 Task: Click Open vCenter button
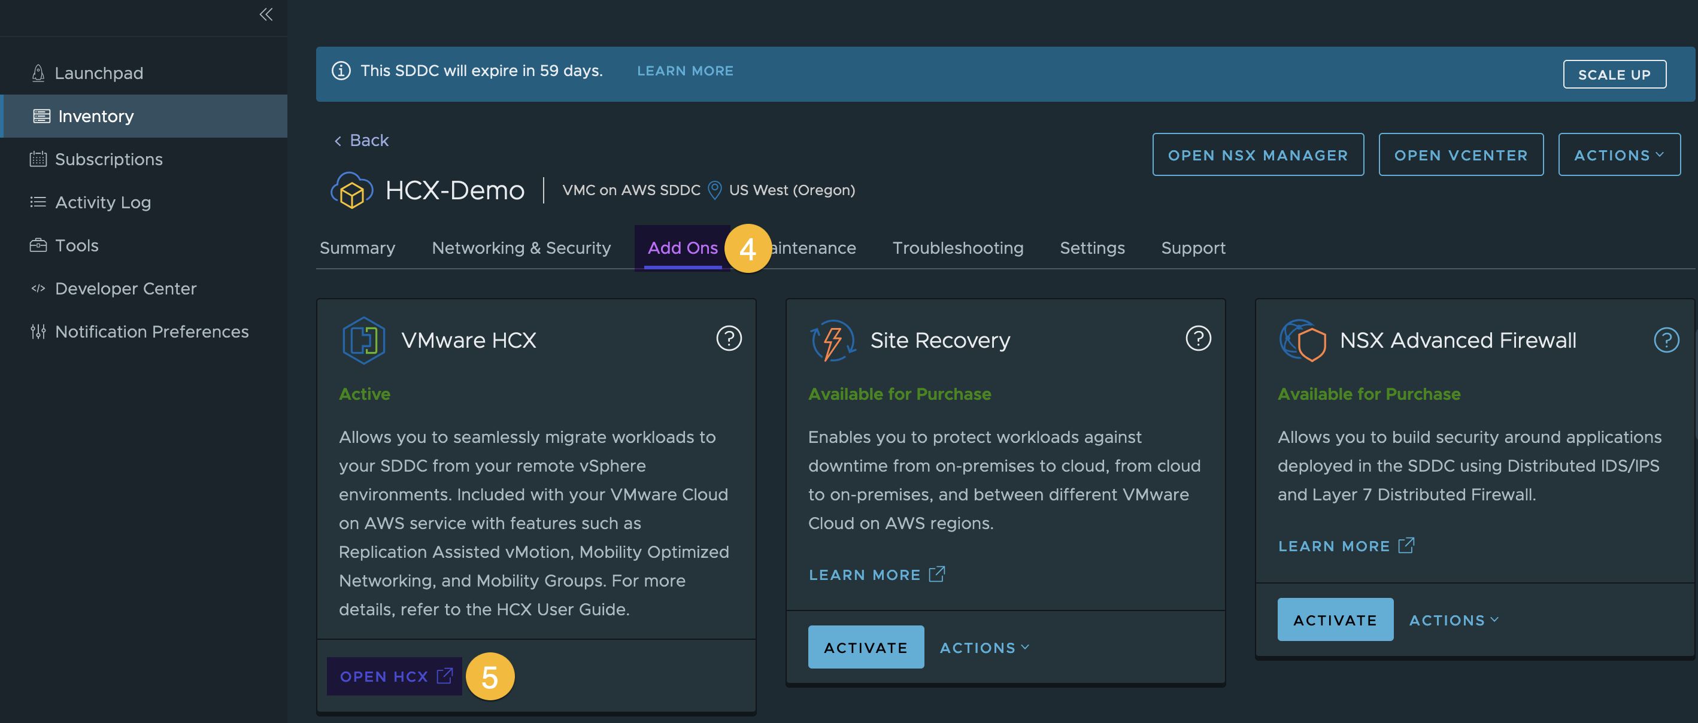[x=1461, y=155]
